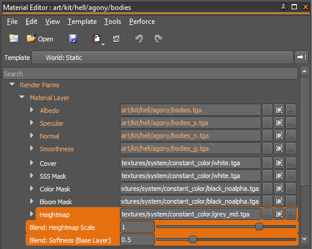Preview the Color Mask texture with magnifier icon
This screenshot has width=312, height=249.
[279, 188]
